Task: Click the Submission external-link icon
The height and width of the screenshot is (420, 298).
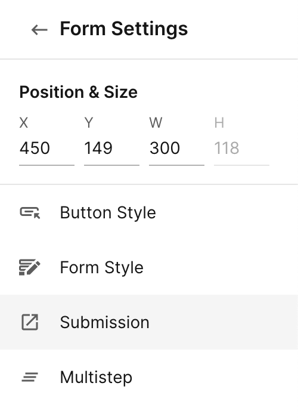Action: pos(30,322)
